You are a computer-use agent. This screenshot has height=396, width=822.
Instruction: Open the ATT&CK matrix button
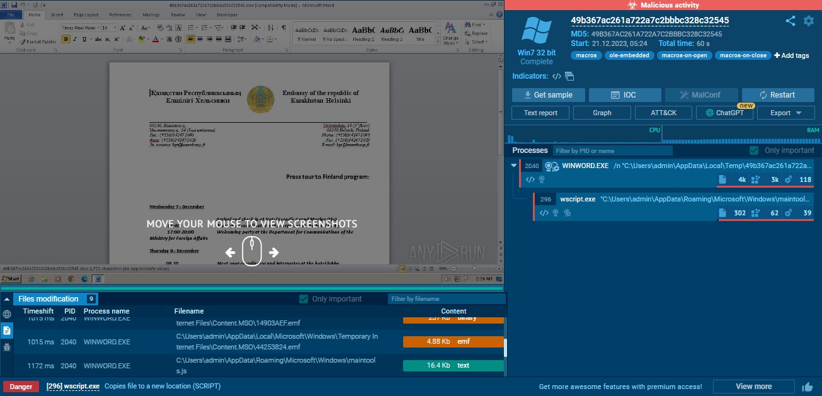click(664, 113)
